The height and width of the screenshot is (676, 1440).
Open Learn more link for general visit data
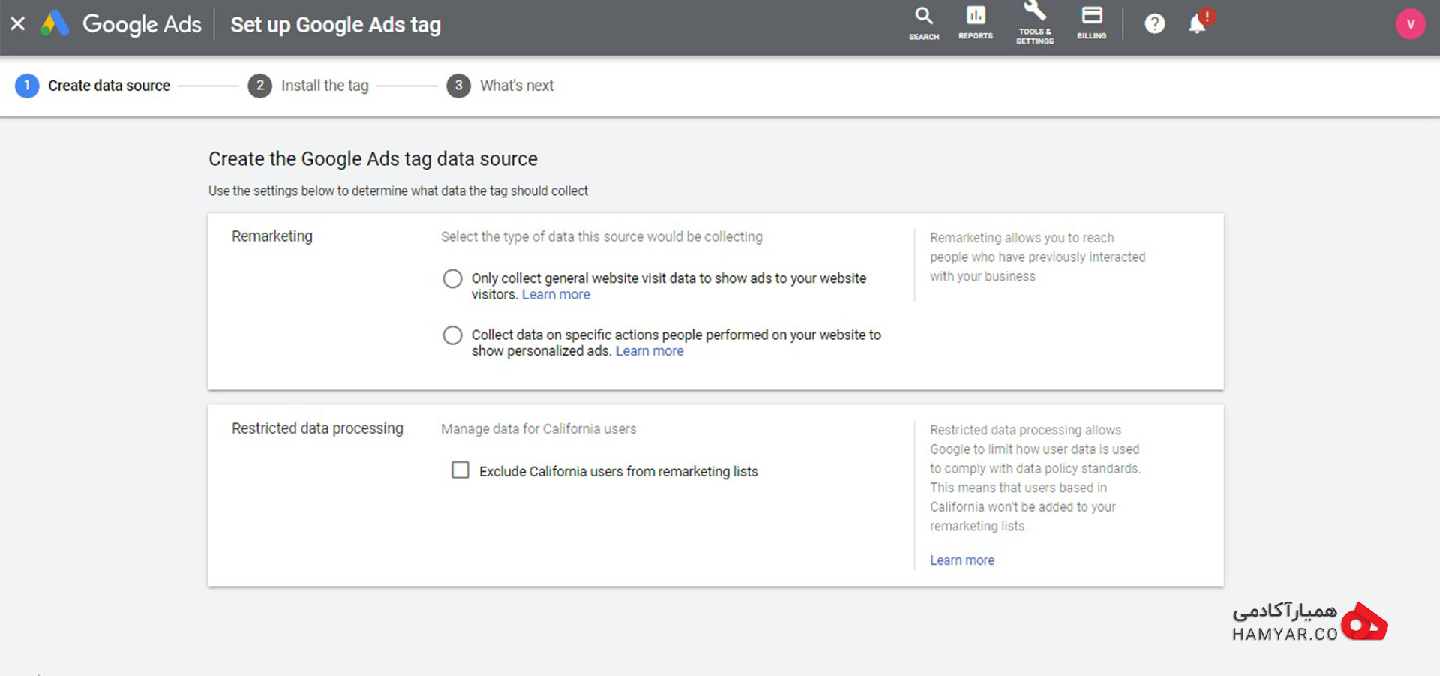(x=556, y=295)
